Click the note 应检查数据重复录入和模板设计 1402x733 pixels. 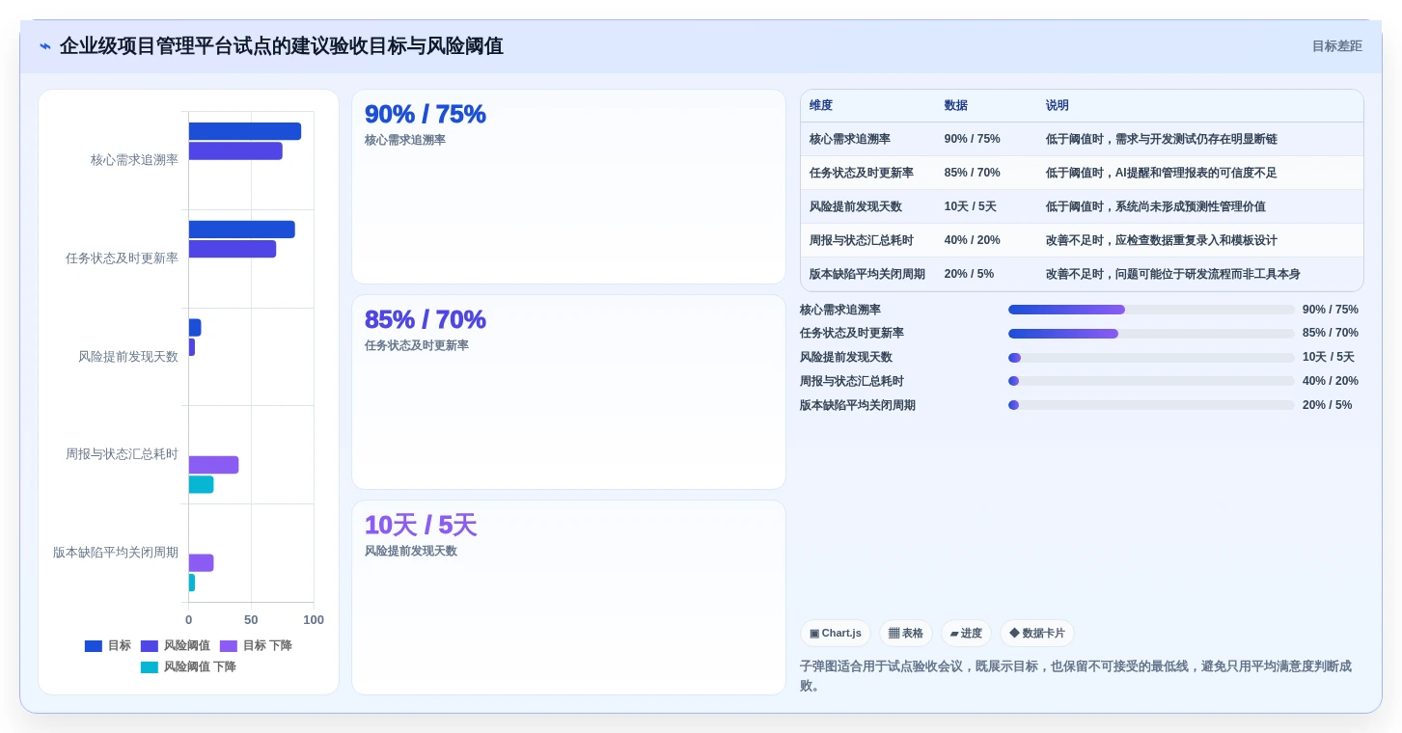1196,240
